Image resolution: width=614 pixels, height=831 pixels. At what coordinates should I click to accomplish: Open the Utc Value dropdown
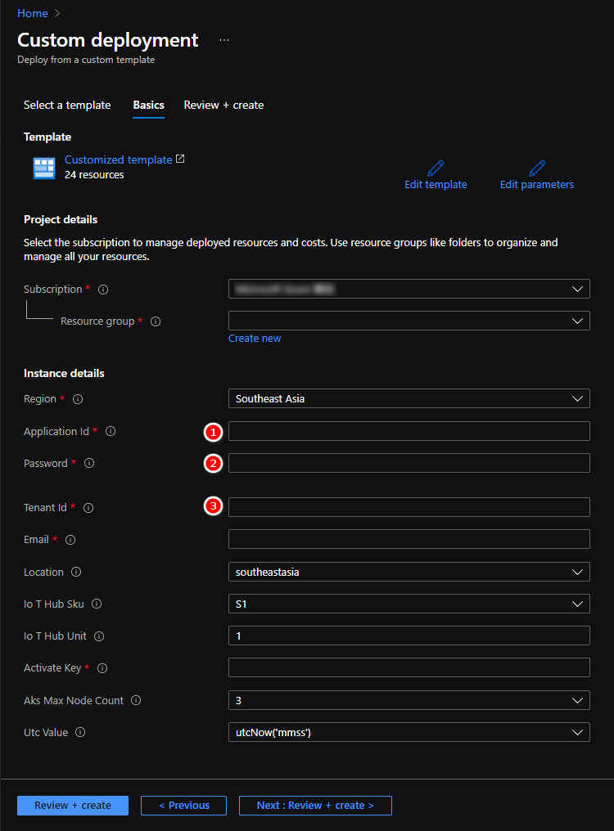pyautogui.click(x=409, y=733)
